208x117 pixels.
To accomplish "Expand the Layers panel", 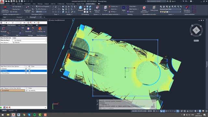I will click(x=171, y=14).
